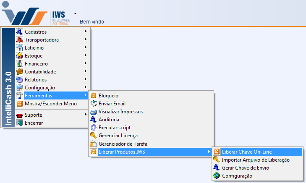Image resolution: width=306 pixels, height=183 pixels.
Task: Click the Enviar Email envelope icon
Action: coord(94,104)
